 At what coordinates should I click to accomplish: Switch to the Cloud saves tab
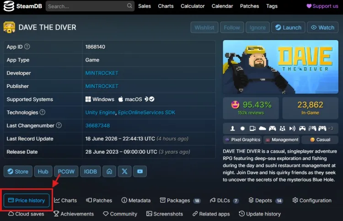pyautogui.click(x=26, y=214)
